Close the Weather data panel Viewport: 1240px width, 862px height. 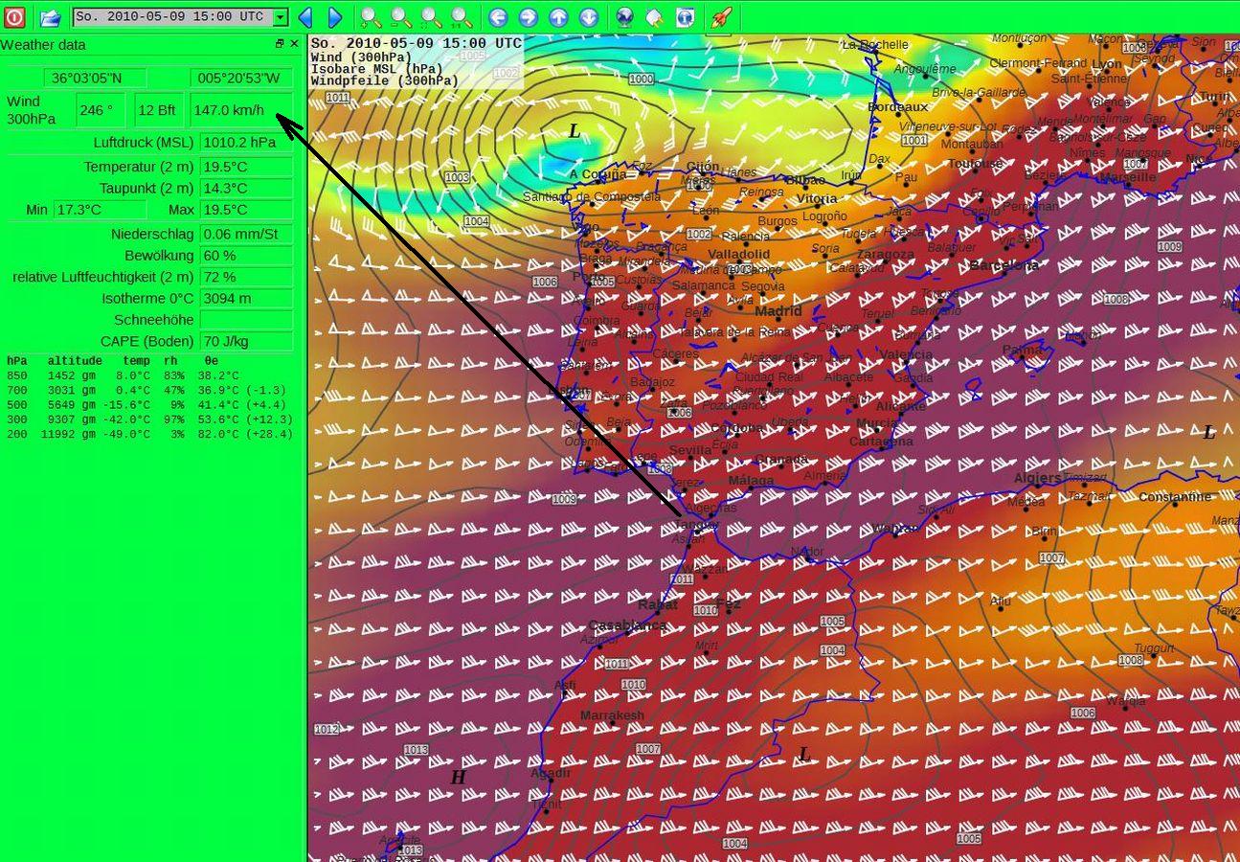[294, 44]
